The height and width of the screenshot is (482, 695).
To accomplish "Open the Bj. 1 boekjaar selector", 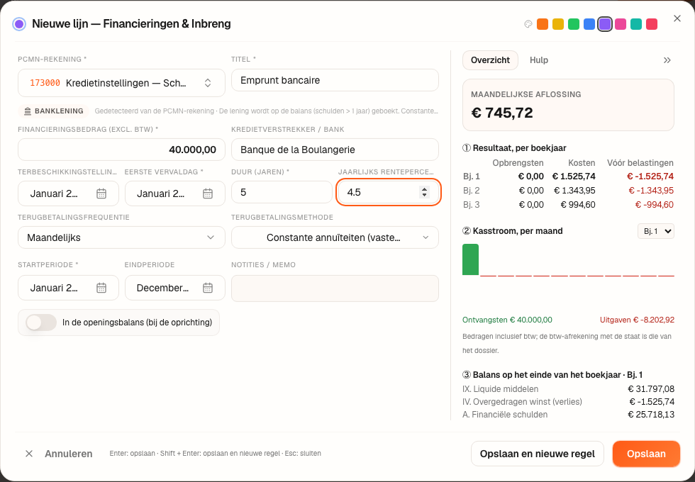I will click(x=655, y=231).
